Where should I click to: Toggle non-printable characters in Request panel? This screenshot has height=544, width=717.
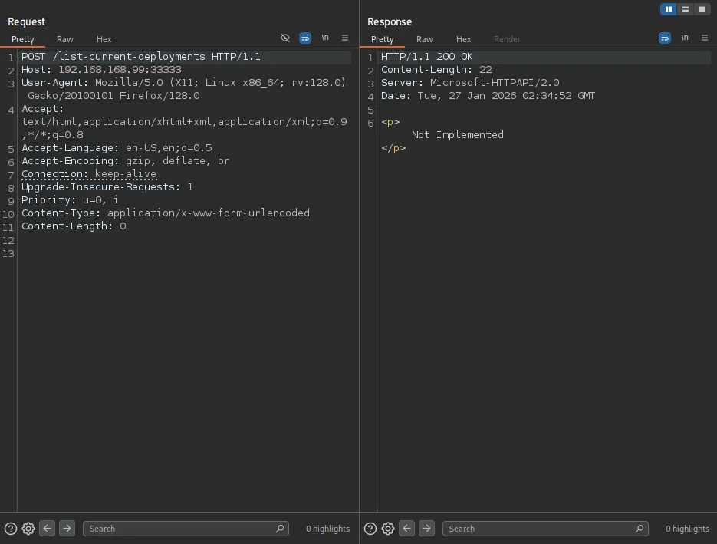point(325,38)
